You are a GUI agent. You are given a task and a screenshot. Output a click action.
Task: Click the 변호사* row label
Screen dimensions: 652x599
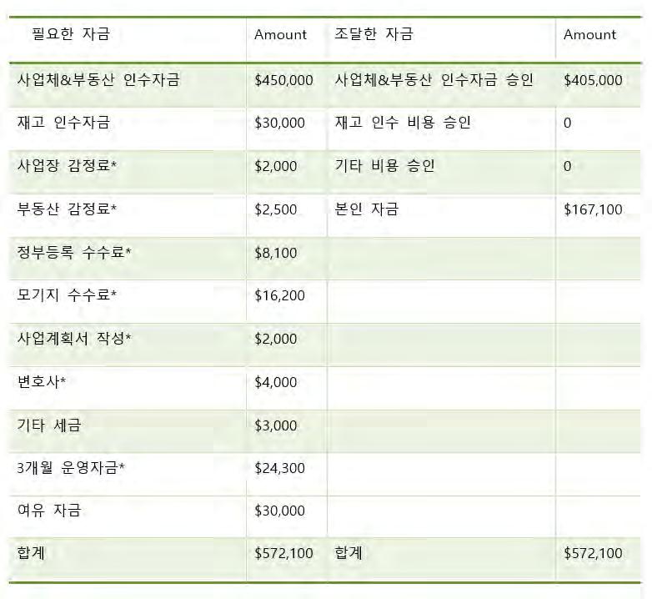41,382
